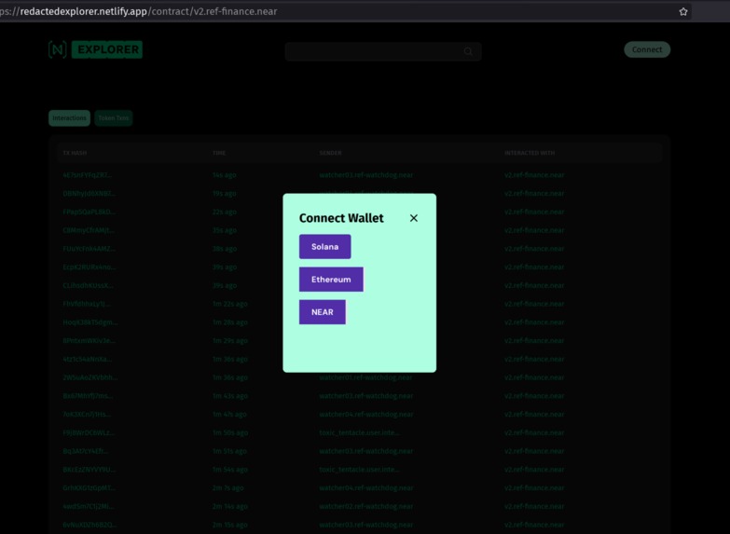Open tx hash in the 38s ago row
This screenshot has width=730, height=534.
point(89,249)
